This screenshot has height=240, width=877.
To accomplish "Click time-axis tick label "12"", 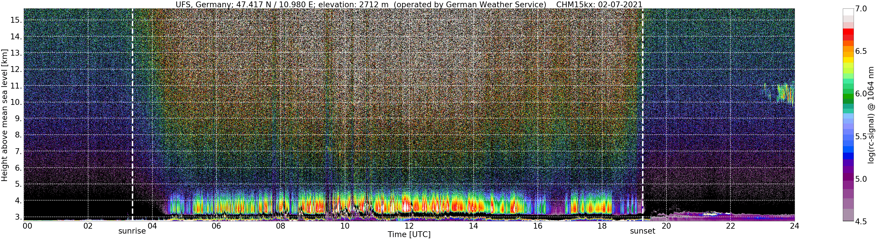I will point(409,226).
